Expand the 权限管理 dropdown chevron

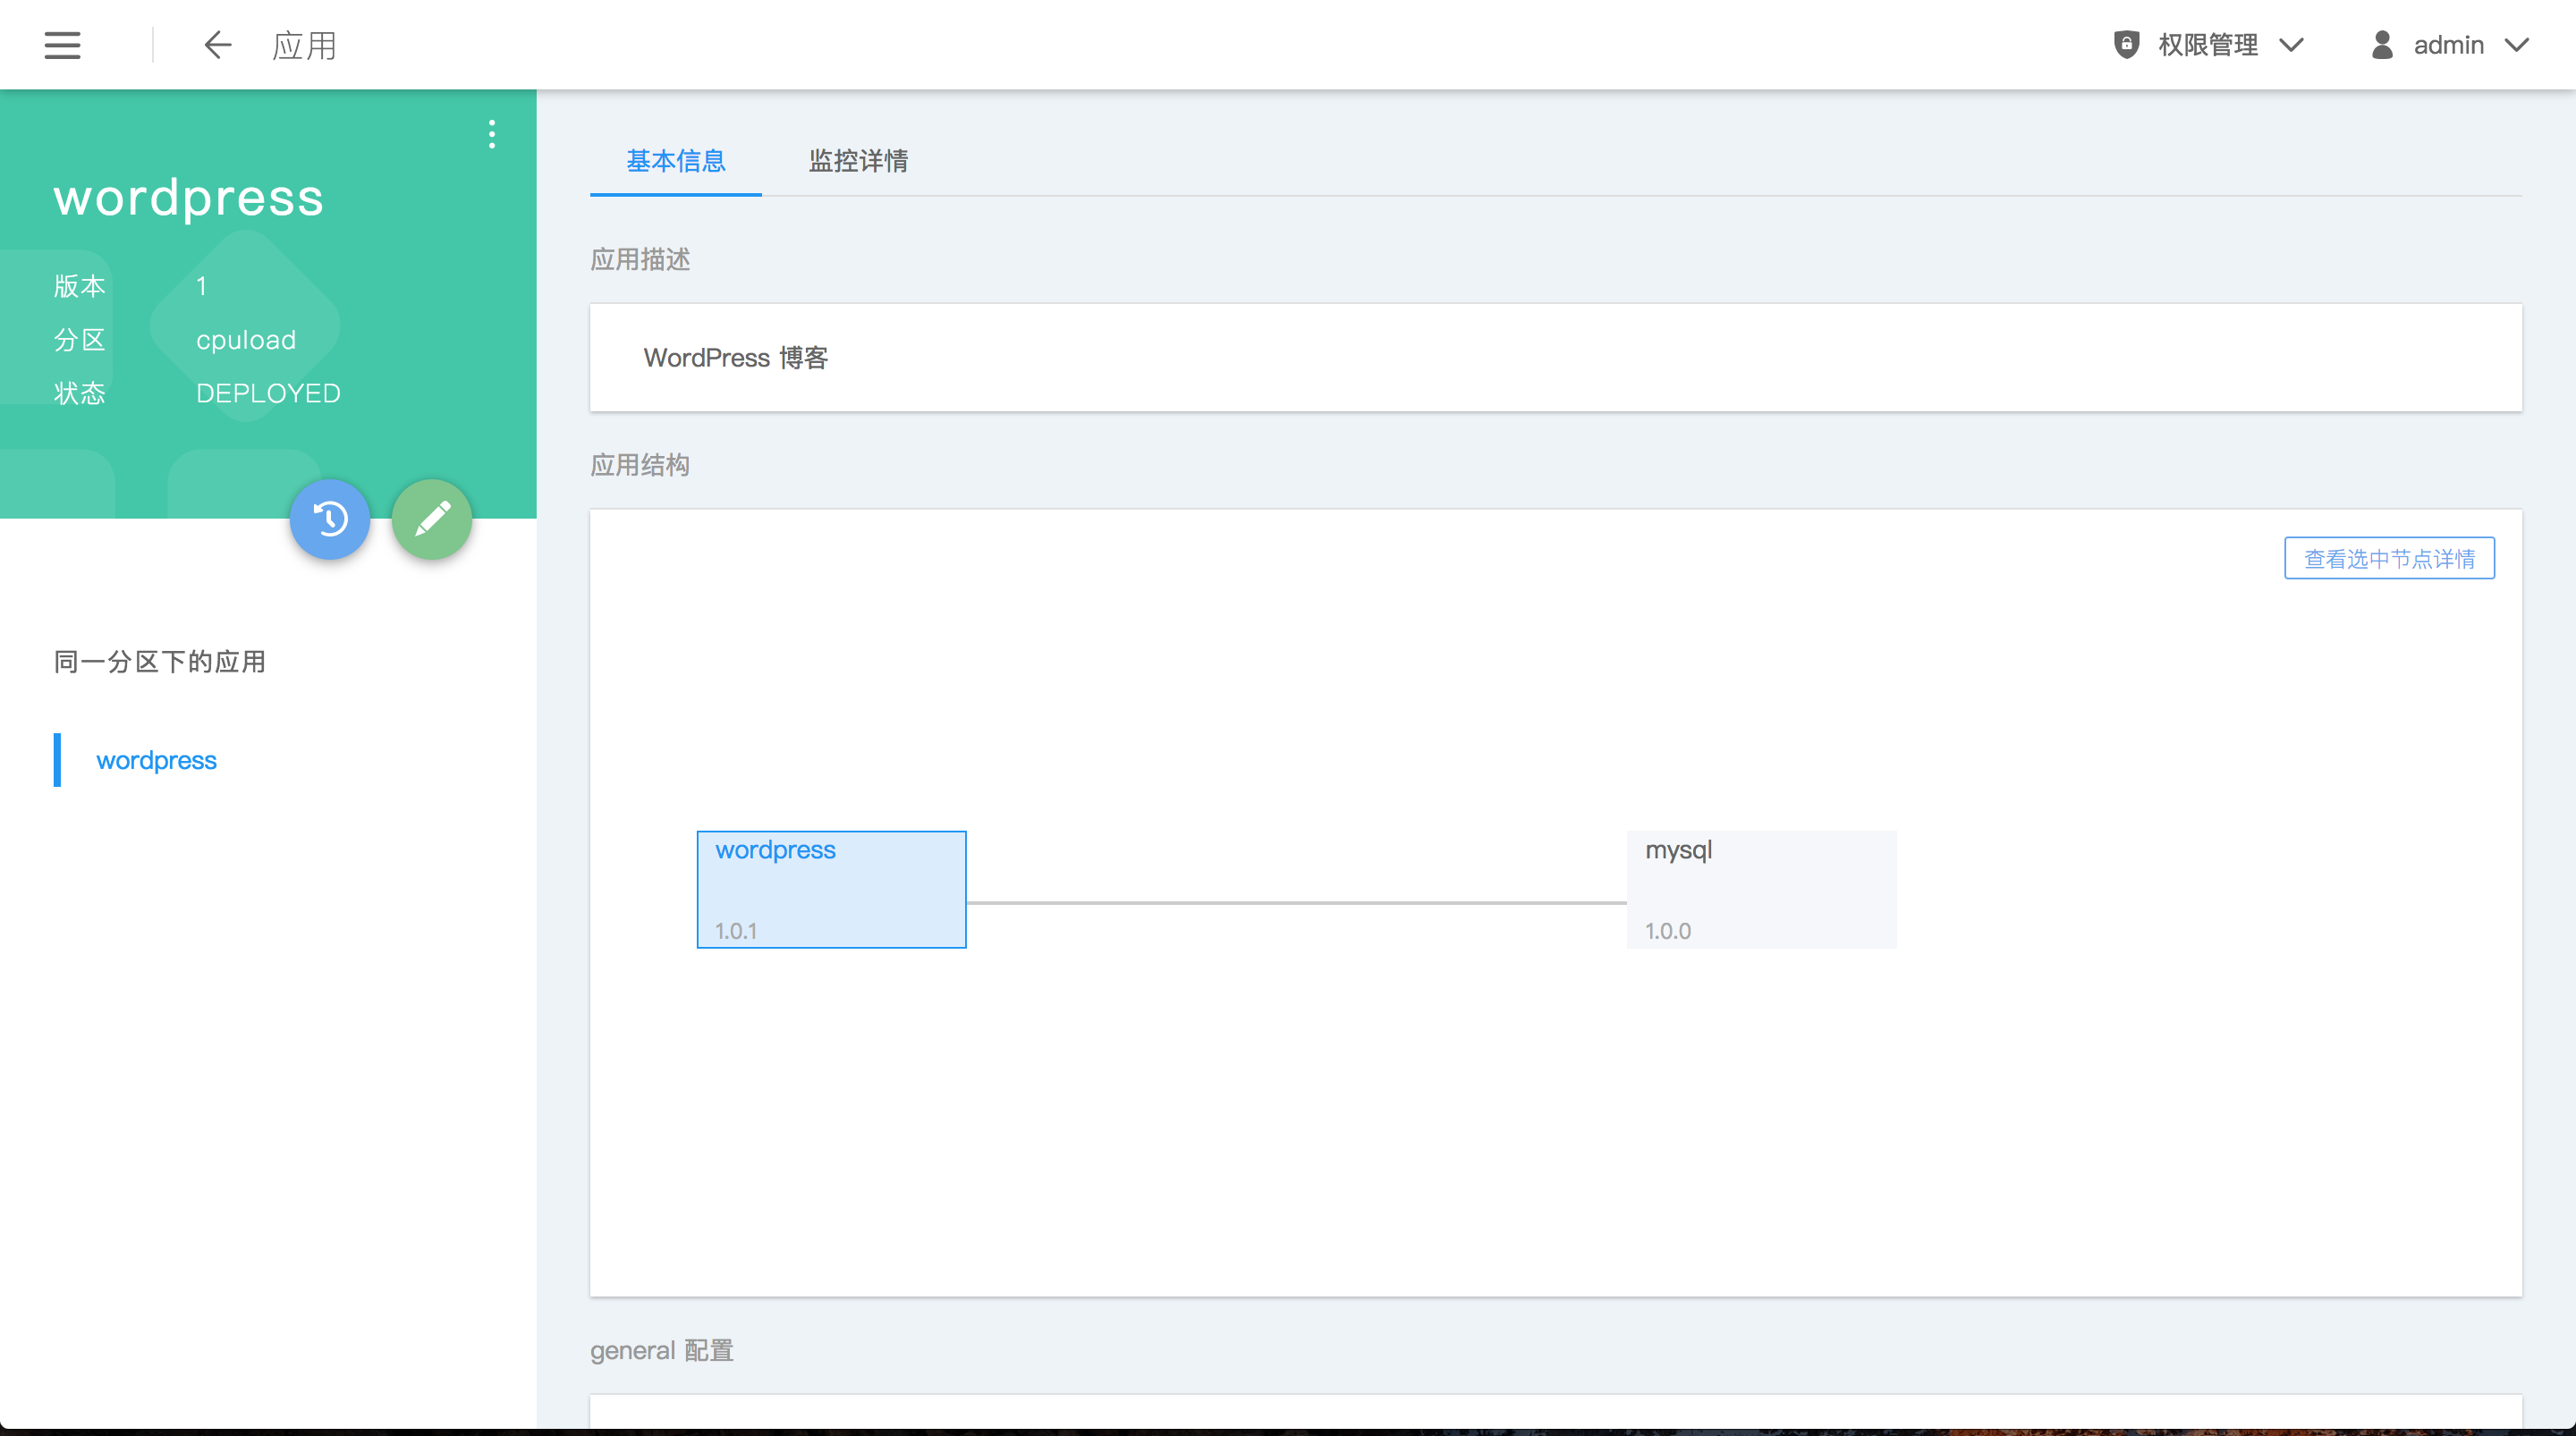(2291, 45)
